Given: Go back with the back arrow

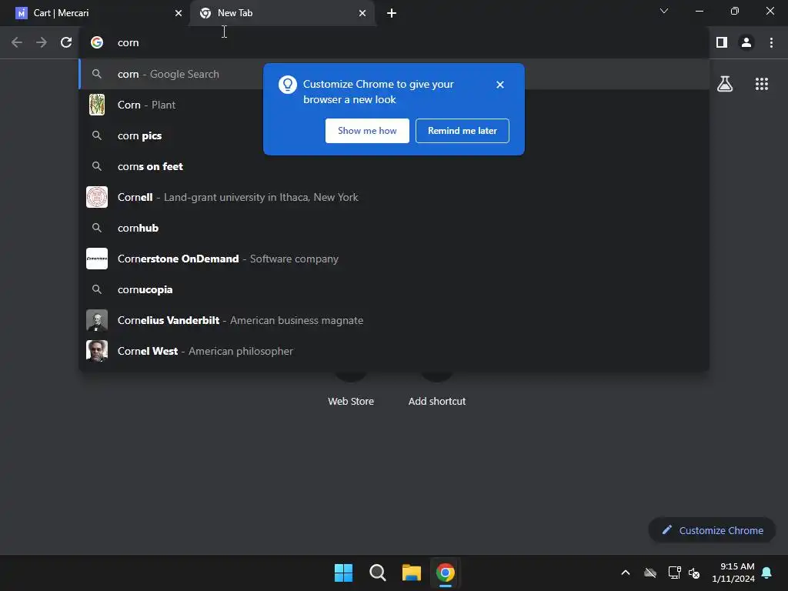Looking at the screenshot, I should (x=17, y=43).
